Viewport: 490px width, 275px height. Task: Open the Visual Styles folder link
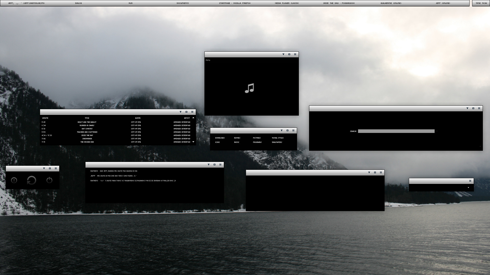tap(278, 138)
